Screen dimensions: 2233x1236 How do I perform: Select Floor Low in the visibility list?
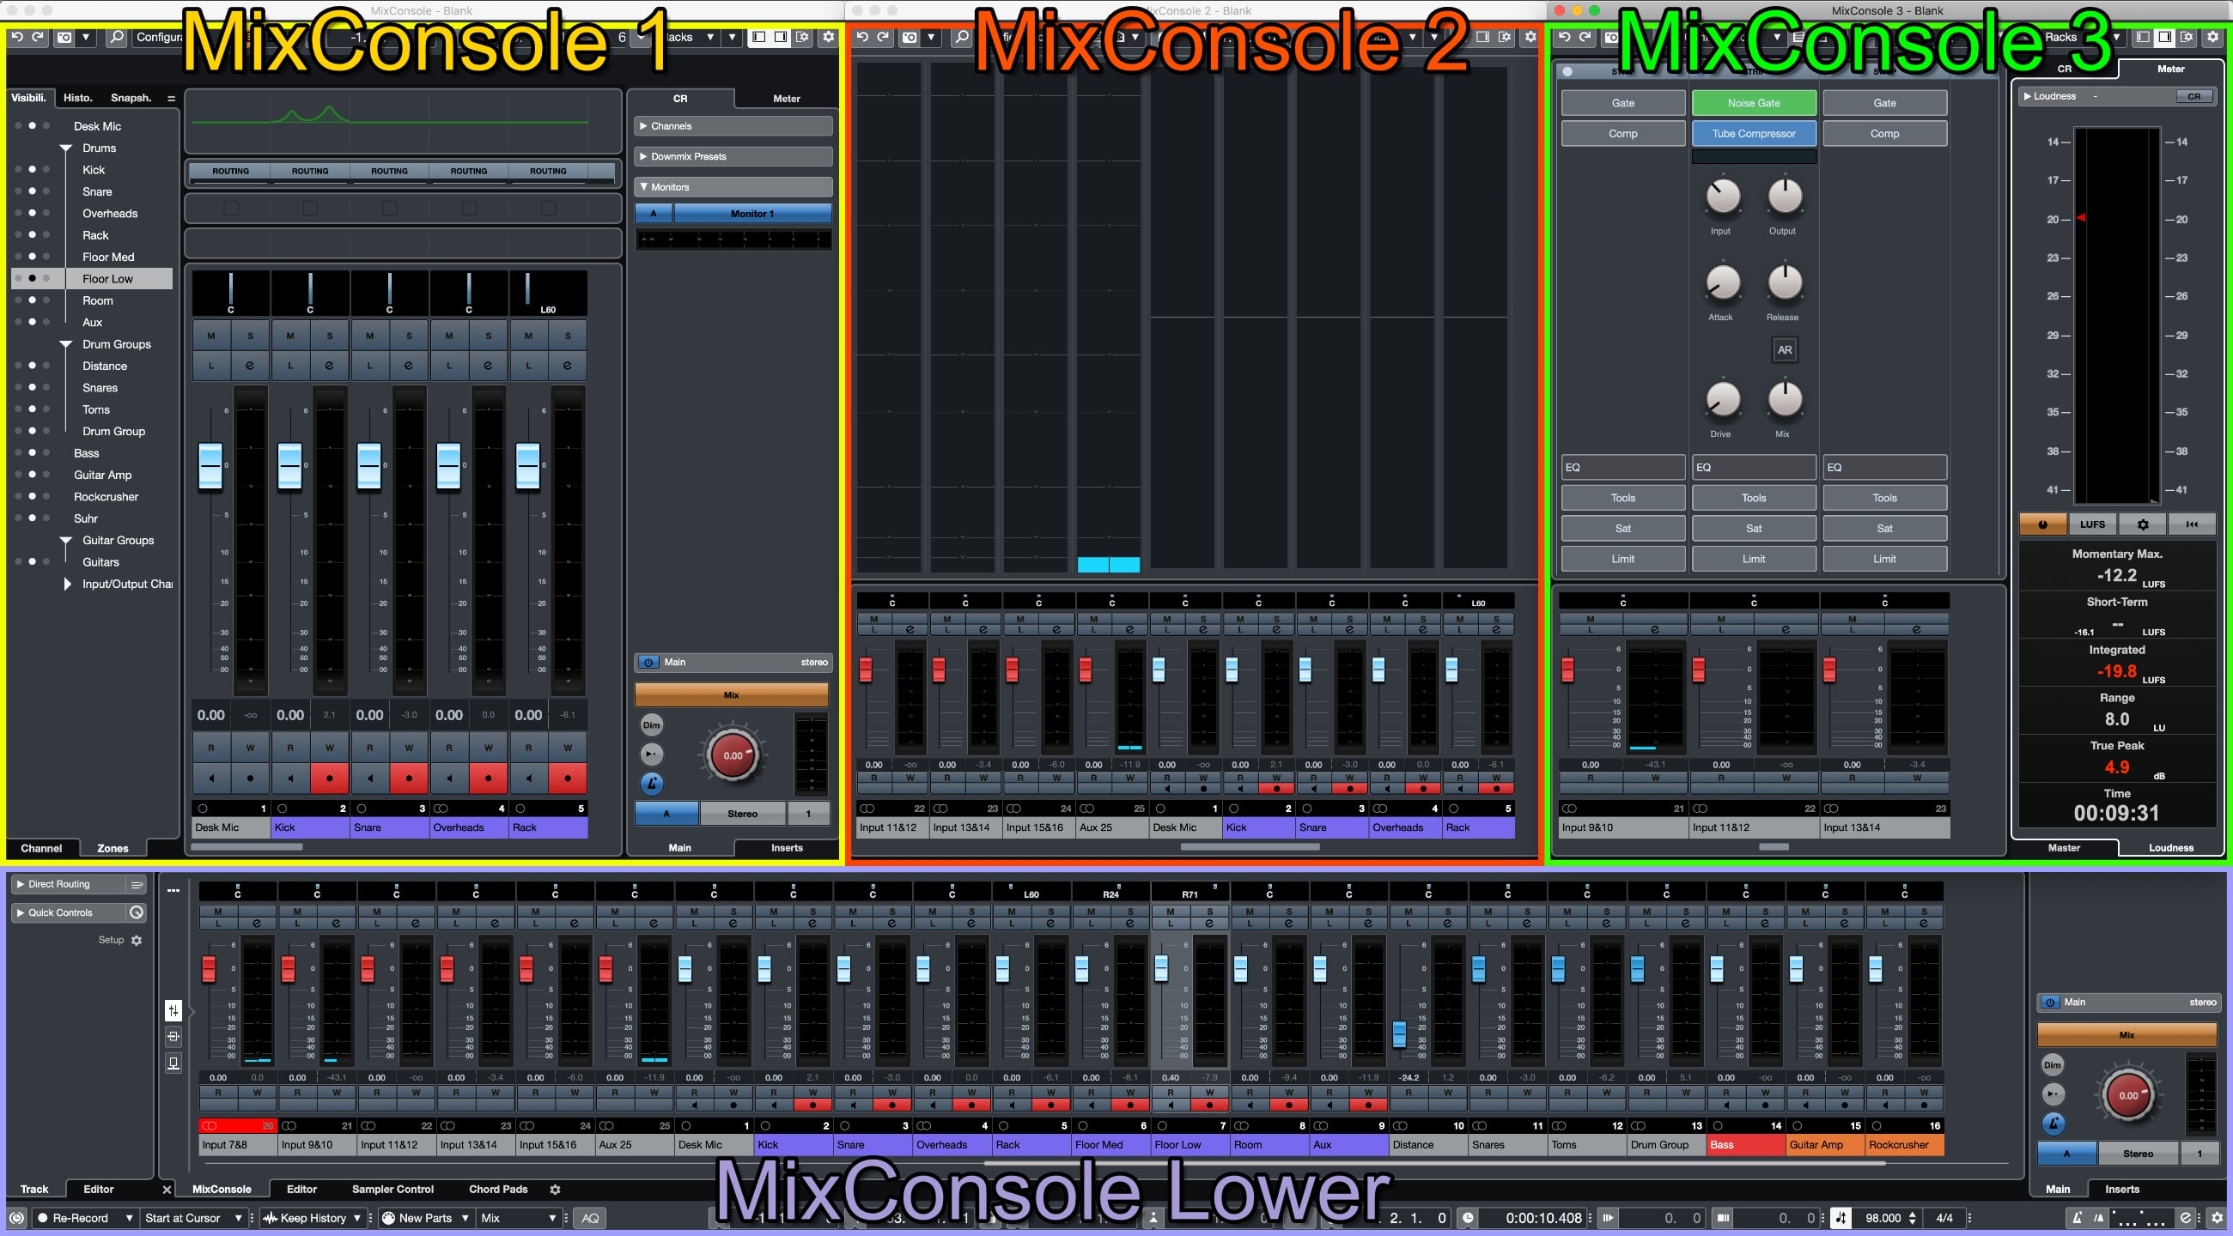(x=107, y=279)
